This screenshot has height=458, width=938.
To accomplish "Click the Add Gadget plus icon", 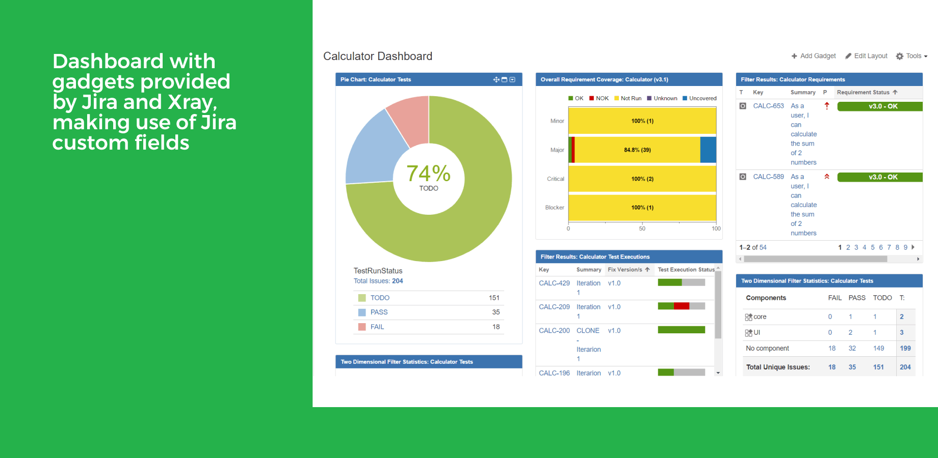I will (x=794, y=56).
